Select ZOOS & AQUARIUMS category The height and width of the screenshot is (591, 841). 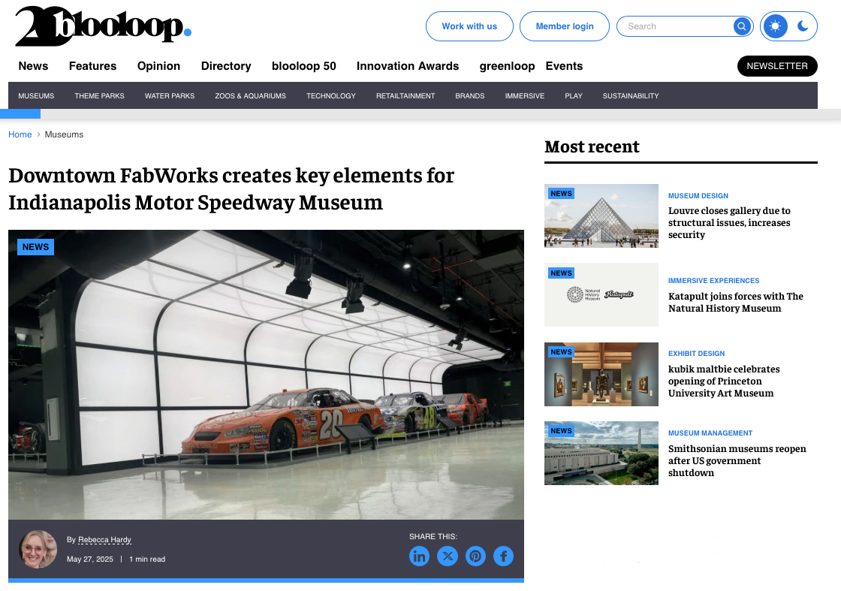click(251, 96)
